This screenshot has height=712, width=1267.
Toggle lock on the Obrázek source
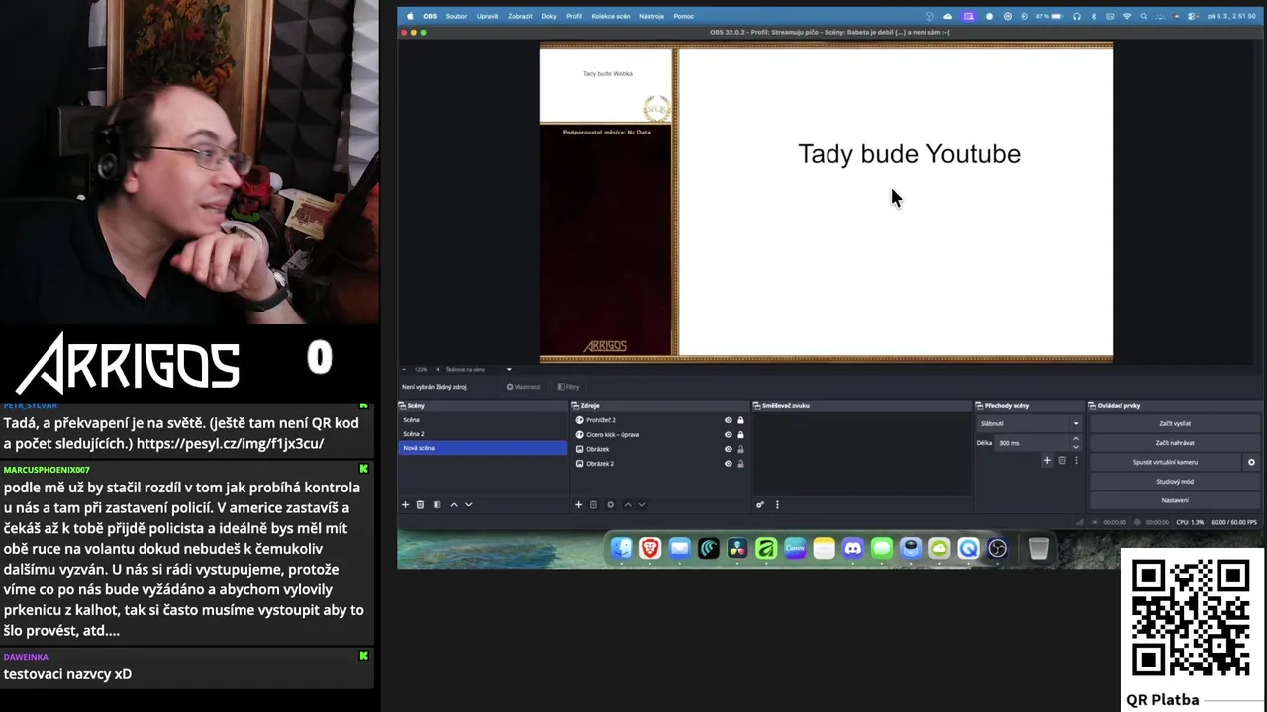coord(740,449)
